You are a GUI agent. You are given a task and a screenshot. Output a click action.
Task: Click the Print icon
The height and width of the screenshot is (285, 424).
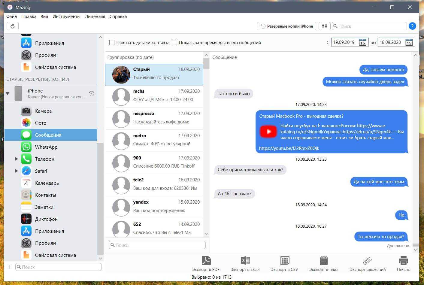(x=403, y=260)
